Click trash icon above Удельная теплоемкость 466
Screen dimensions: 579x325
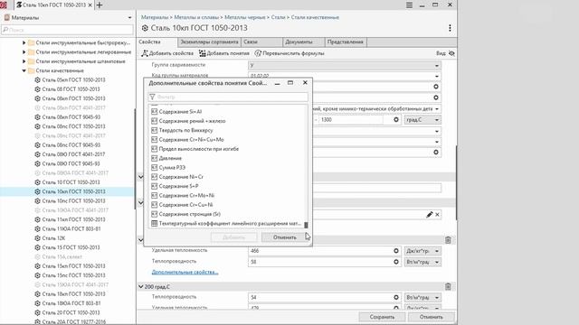(x=448, y=240)
